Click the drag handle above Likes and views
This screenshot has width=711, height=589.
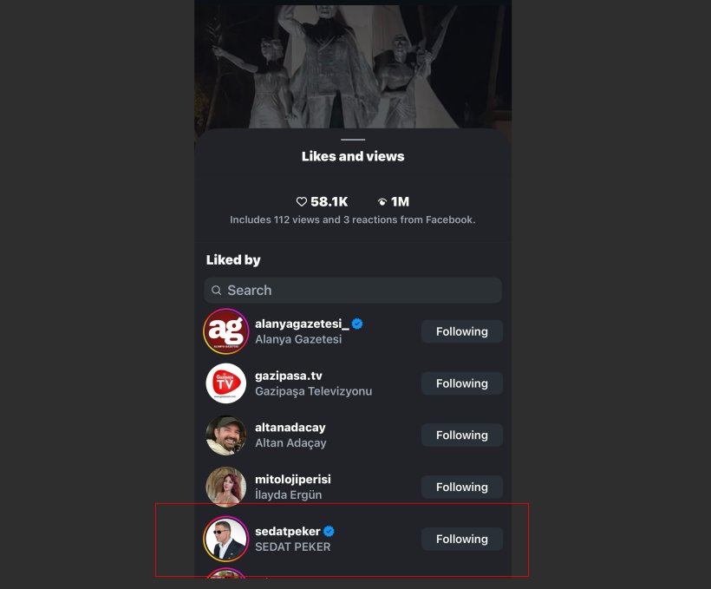pos(353,140)
